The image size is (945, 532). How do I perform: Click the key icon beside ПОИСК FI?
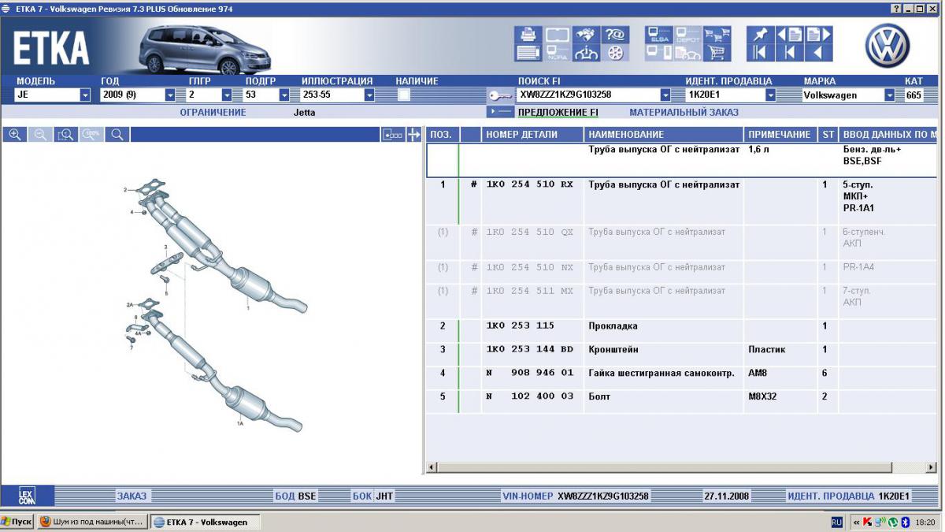501,95
